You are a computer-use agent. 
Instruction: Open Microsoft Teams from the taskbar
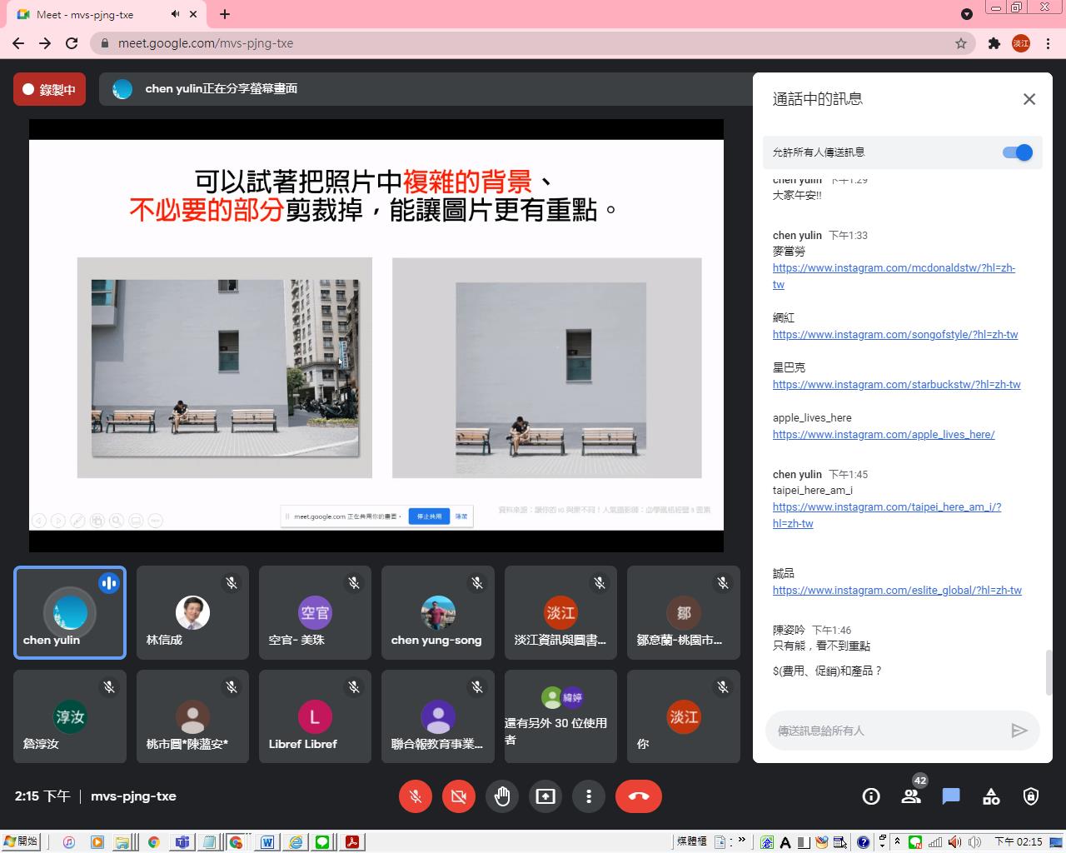[x=182, y=842]
